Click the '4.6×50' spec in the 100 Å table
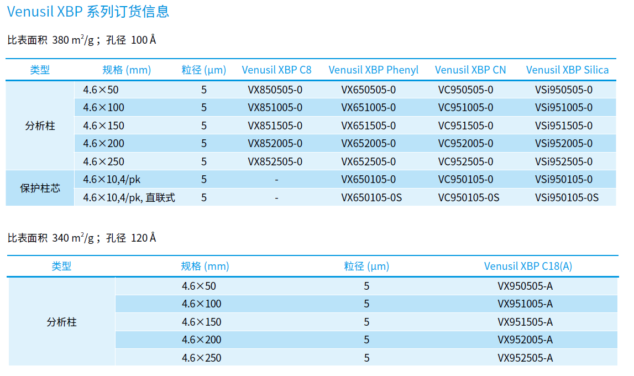This screenshot has width=634, height=376. [101, 90]
